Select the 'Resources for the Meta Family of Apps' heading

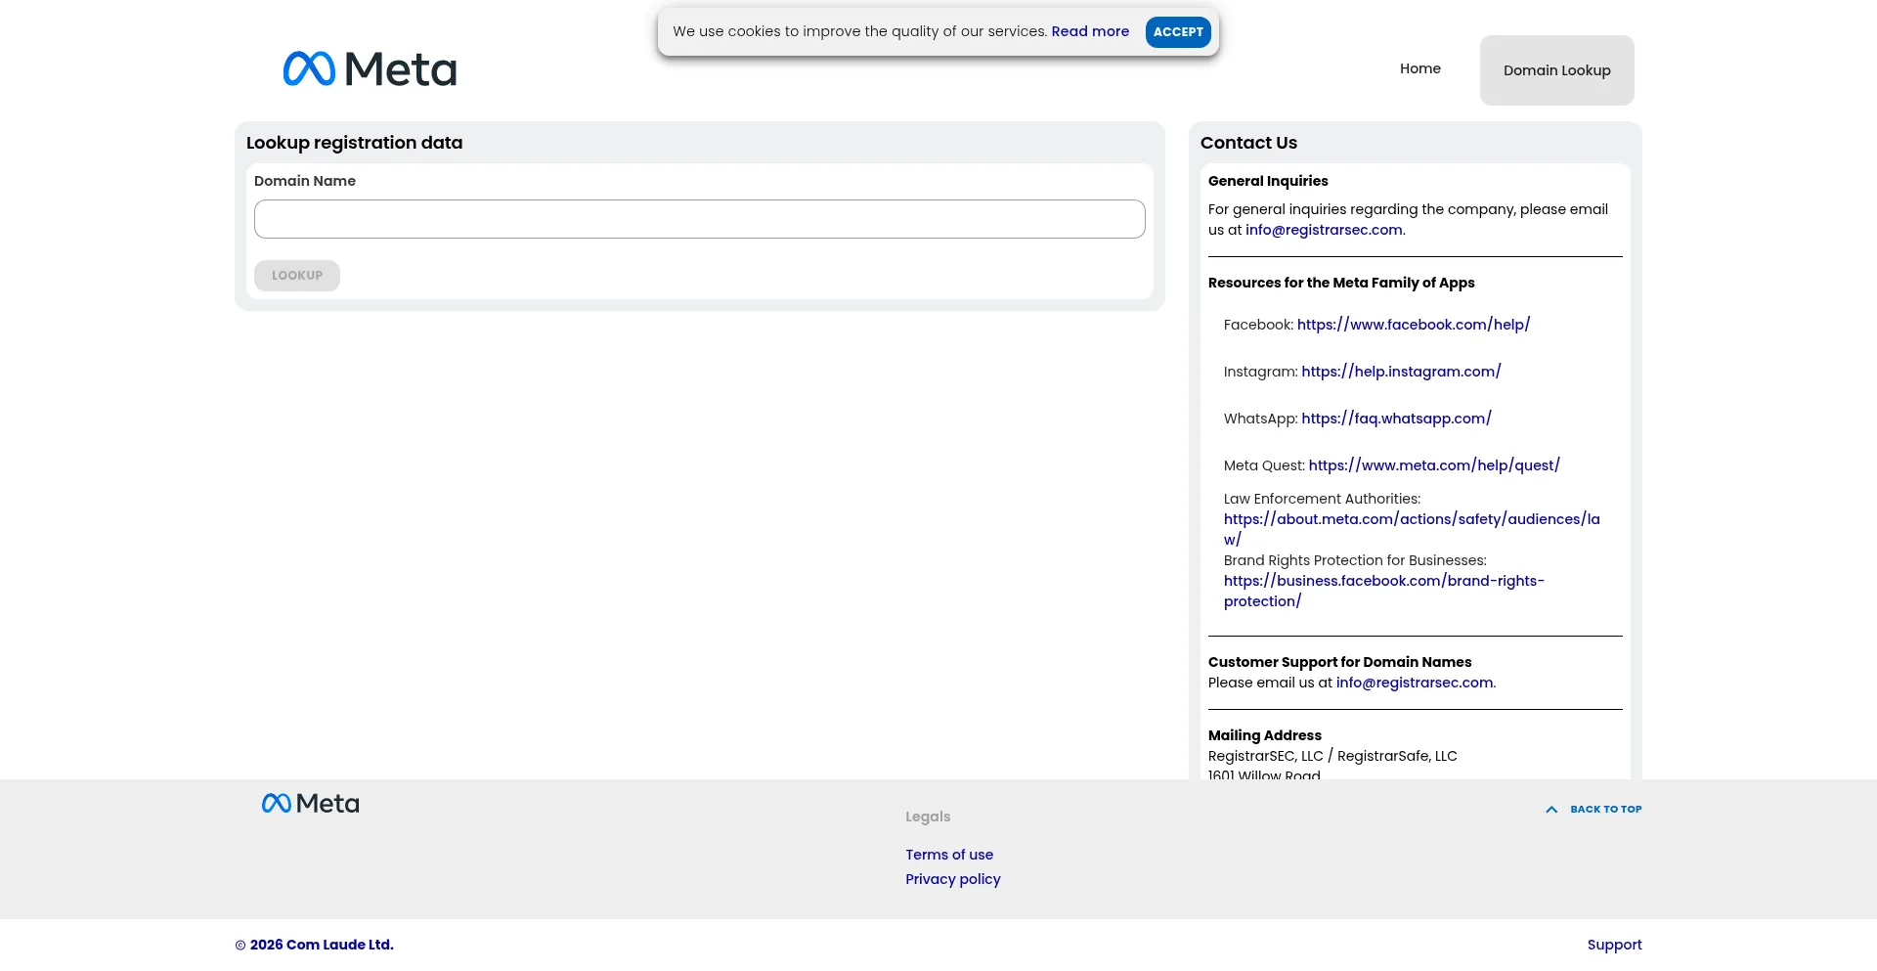(1341, 283)
